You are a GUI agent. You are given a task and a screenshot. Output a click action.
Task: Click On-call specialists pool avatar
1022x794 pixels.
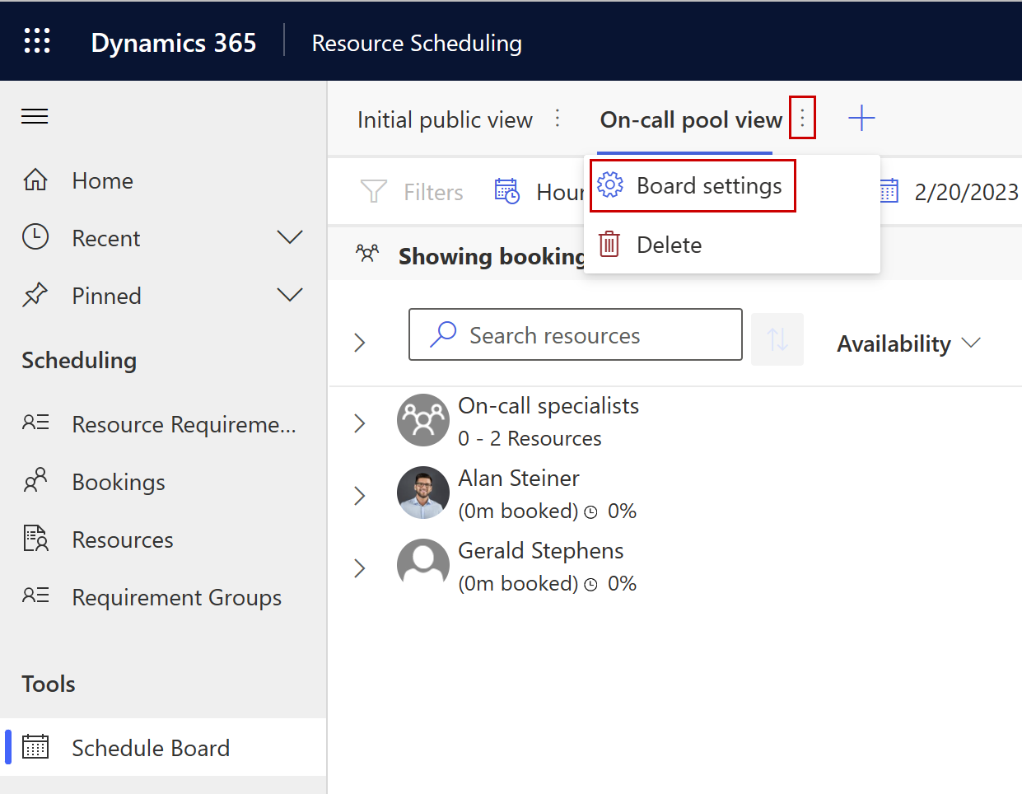[423, 420]
